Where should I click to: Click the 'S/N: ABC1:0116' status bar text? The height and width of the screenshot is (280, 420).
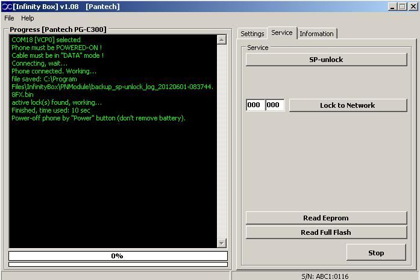click(325, 276)
